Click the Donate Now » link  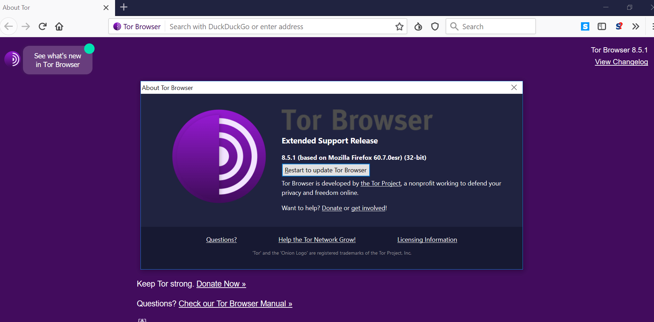(221, 284)
